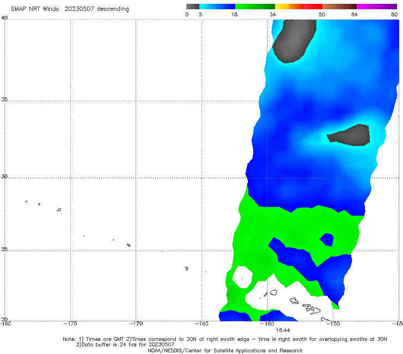This screenshot has height=354, width=403.
Task: Select the magenta-purple segment of the color bar
Action: 377,7
